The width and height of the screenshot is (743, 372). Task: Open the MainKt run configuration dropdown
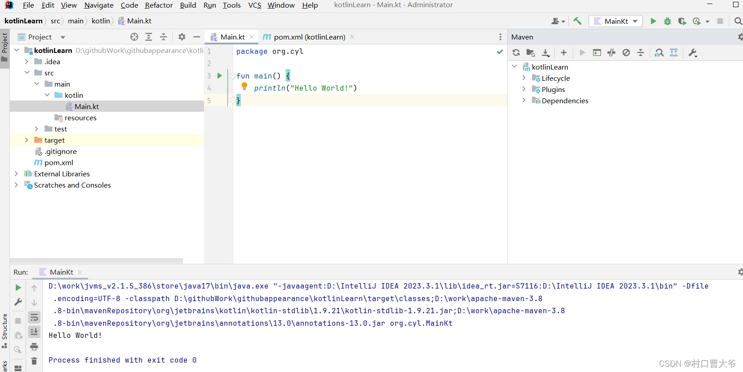tap(615, 21)
